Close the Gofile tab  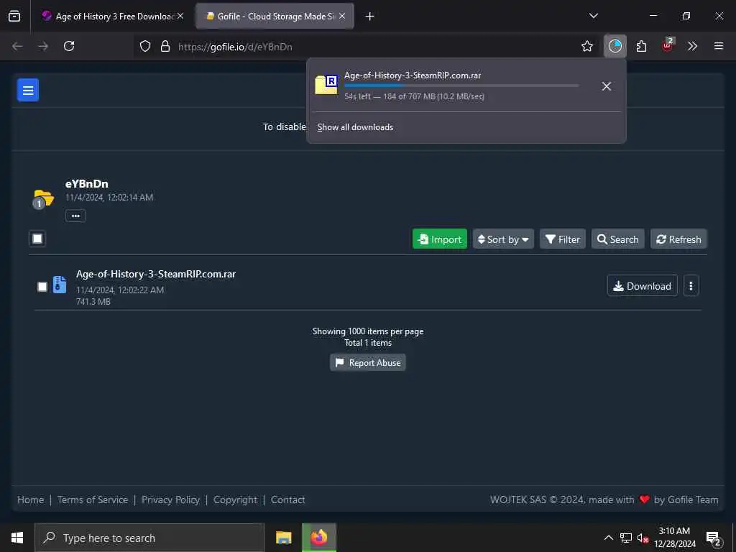tap(342, 16)
